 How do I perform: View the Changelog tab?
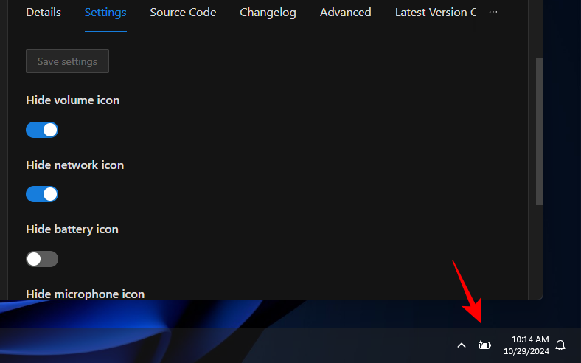click(x=268, y=13)
